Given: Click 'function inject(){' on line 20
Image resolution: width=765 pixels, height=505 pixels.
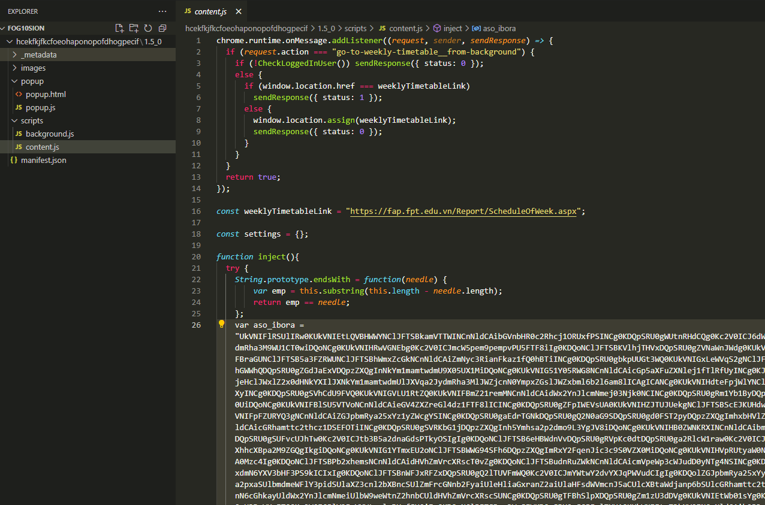Looking at the screenshot, I should pos(258,256).
